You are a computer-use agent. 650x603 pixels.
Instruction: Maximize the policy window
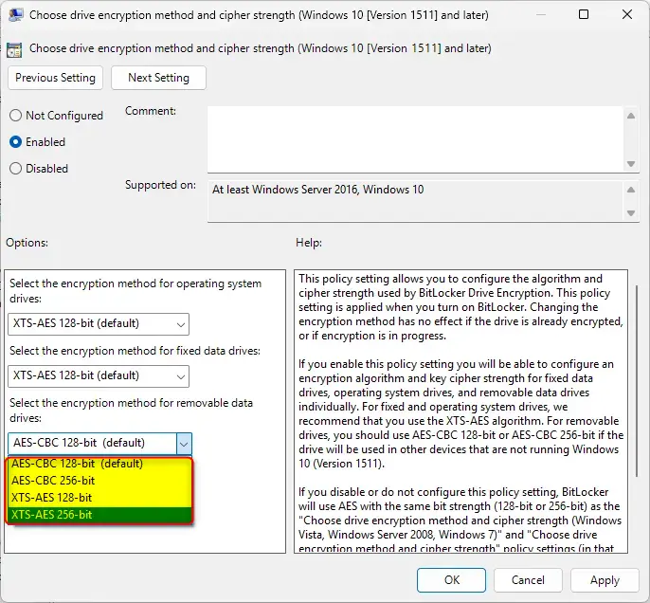584,14
